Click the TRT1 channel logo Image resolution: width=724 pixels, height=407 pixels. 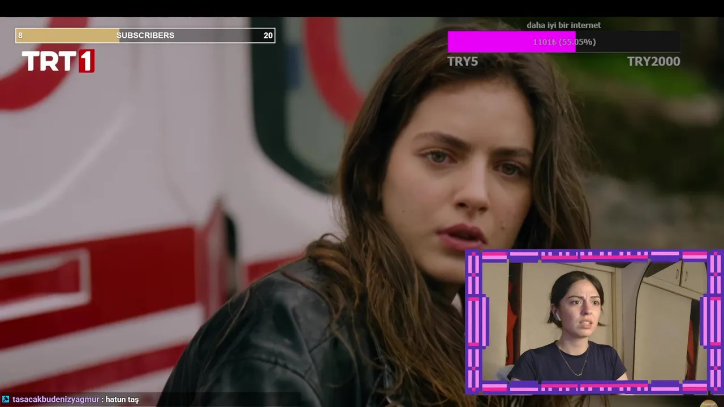point(58,61)
